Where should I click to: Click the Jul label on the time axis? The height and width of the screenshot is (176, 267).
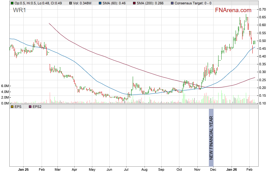click(126, 170)
